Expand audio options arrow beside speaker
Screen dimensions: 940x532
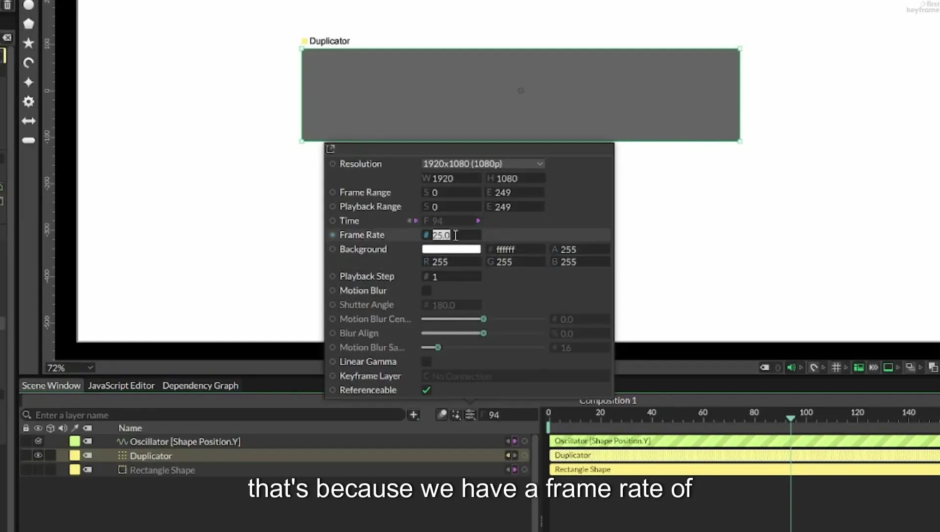pos(801,368)
